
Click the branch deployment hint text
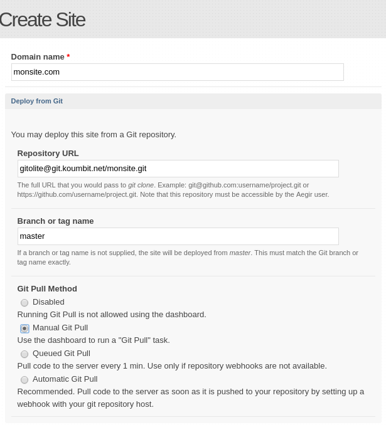pos(187,258)
